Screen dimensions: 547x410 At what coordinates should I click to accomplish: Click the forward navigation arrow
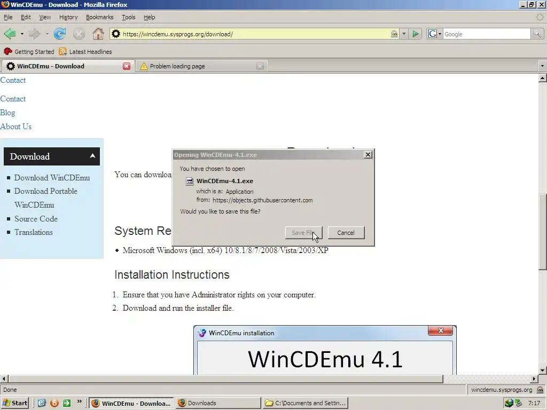coord(34,34)
